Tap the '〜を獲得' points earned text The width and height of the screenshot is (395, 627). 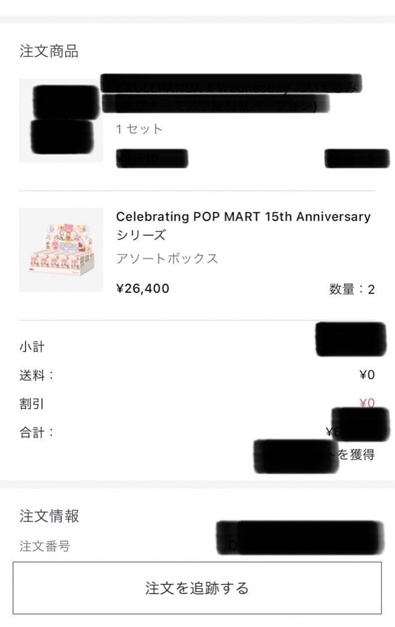[357, 456]
